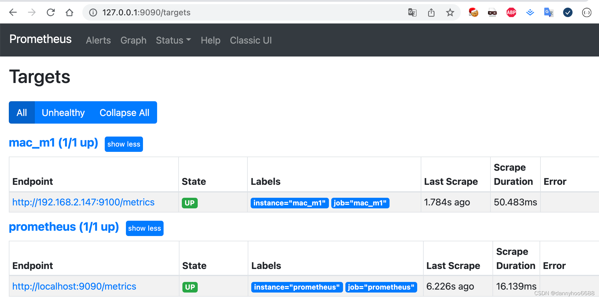Click Labels column header in mac_m1 table
Image resolution: width=599 pixels, height=299 pixels.
pos(266,182)
